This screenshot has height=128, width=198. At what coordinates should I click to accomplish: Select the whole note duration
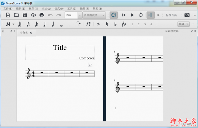pyautogui.click(x=61, y=26)
